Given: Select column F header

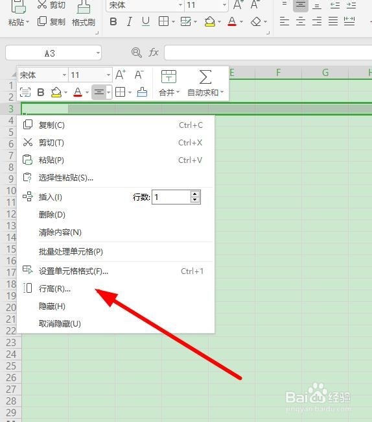Looking at the screenshot, I should click(278, 73).
